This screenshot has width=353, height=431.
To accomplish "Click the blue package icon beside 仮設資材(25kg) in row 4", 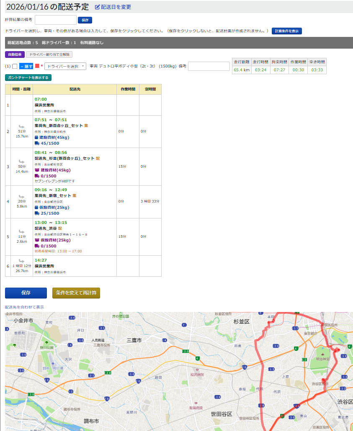I will [x=36, y=208].
